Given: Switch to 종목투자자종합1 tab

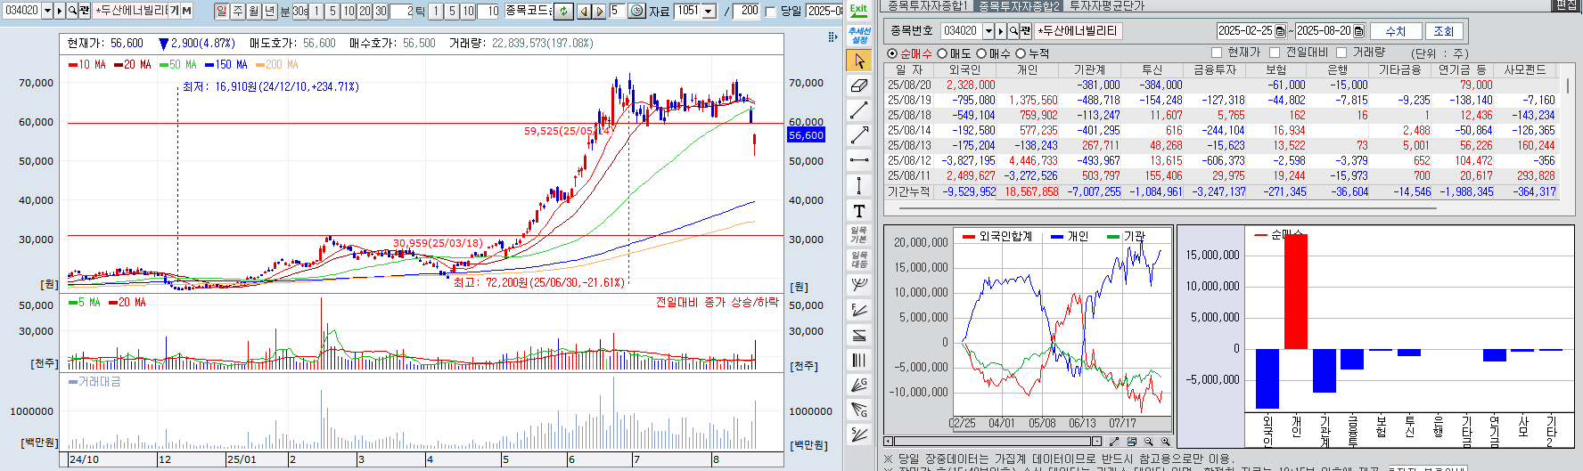Looking at the screenshot, I should [x=927, y=6].
